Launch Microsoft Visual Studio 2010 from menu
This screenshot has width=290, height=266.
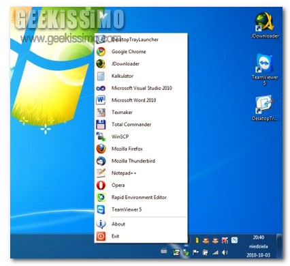point(141,88)
